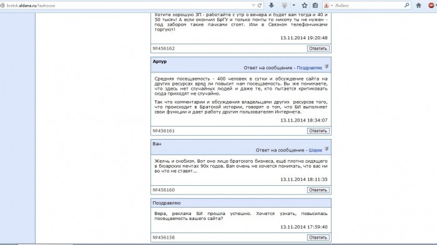
Task: Click the grayed download helper arrow icon
Action: click(284, 5)
